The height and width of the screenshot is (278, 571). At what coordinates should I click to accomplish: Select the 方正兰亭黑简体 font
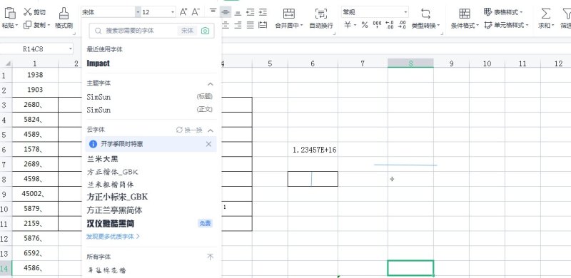click(114, 210)
